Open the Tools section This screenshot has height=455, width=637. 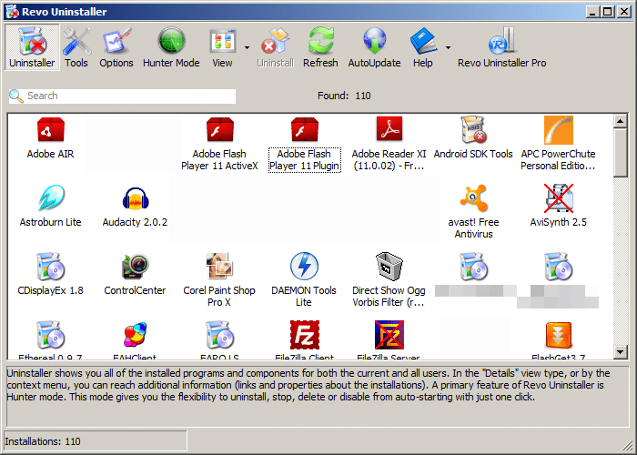(x=76, y=47)
